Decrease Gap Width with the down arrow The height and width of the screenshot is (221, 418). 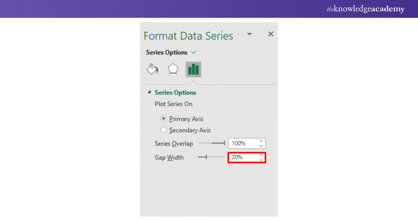click(x=261, y=160)
